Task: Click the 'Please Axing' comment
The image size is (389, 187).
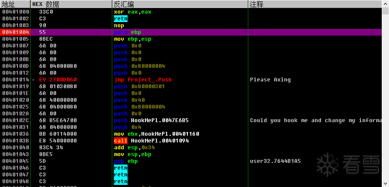Action: [270, 80]
